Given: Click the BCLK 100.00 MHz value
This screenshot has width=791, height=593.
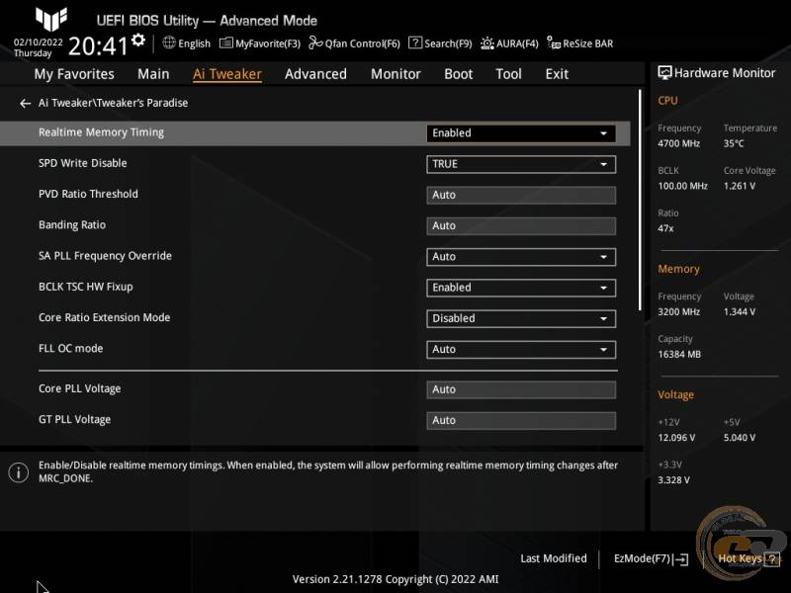Looking at the screenshot, I should 682,186.
